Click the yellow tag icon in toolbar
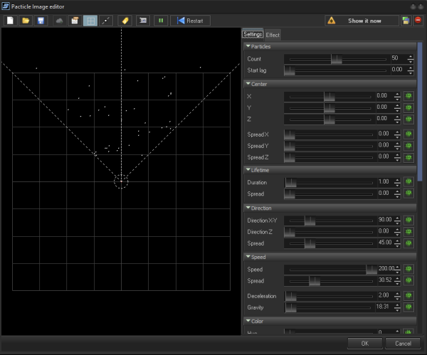Screen dimensions: 427x355 coord(124,21)
